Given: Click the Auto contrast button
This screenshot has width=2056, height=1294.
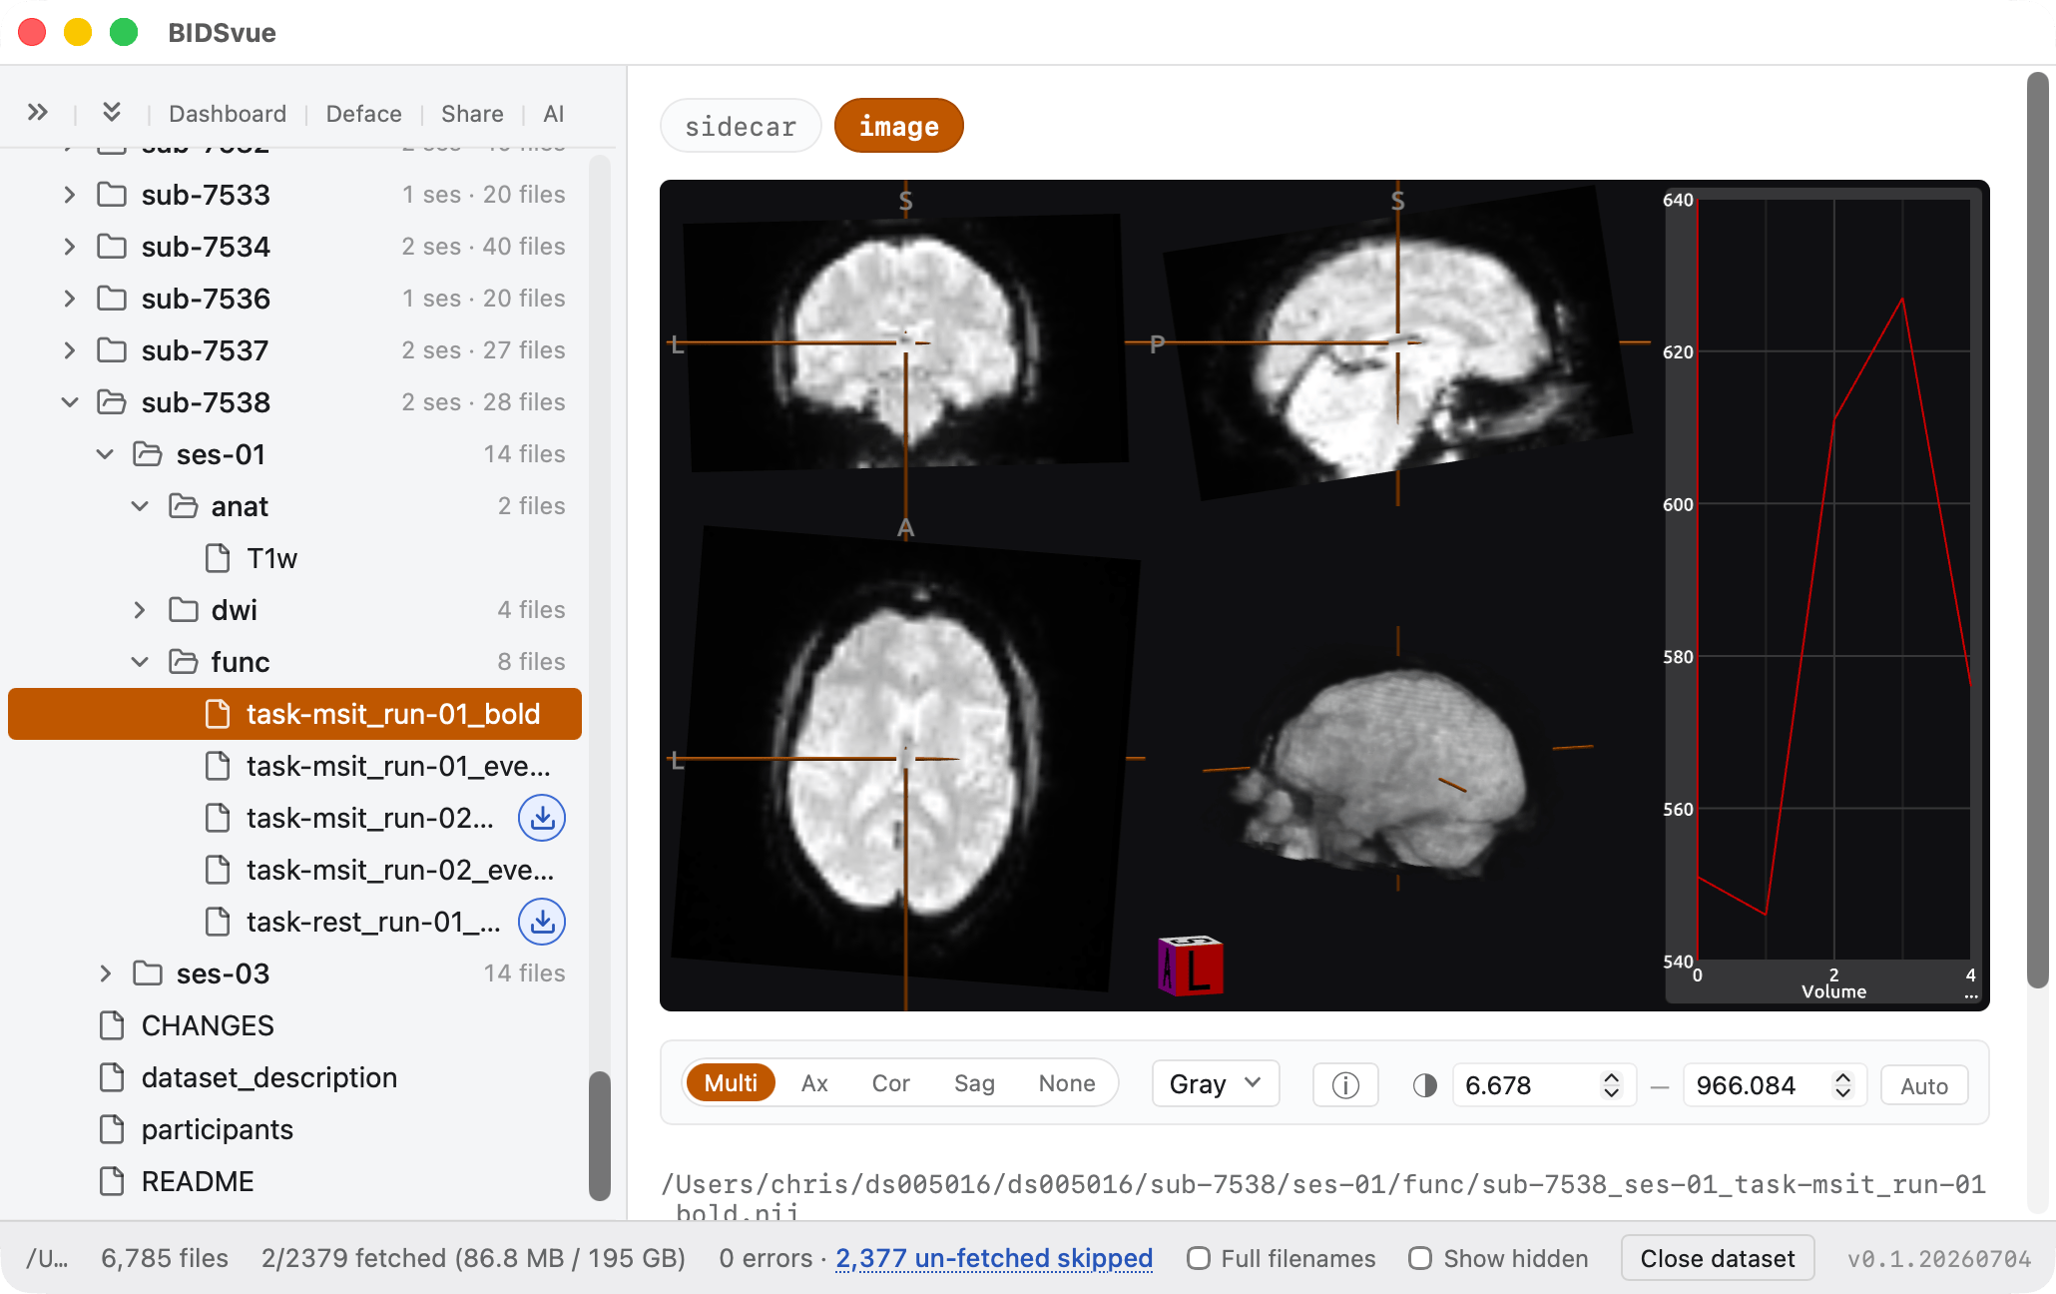Looking at the screenshot, I should (x=1923, y=1085).
